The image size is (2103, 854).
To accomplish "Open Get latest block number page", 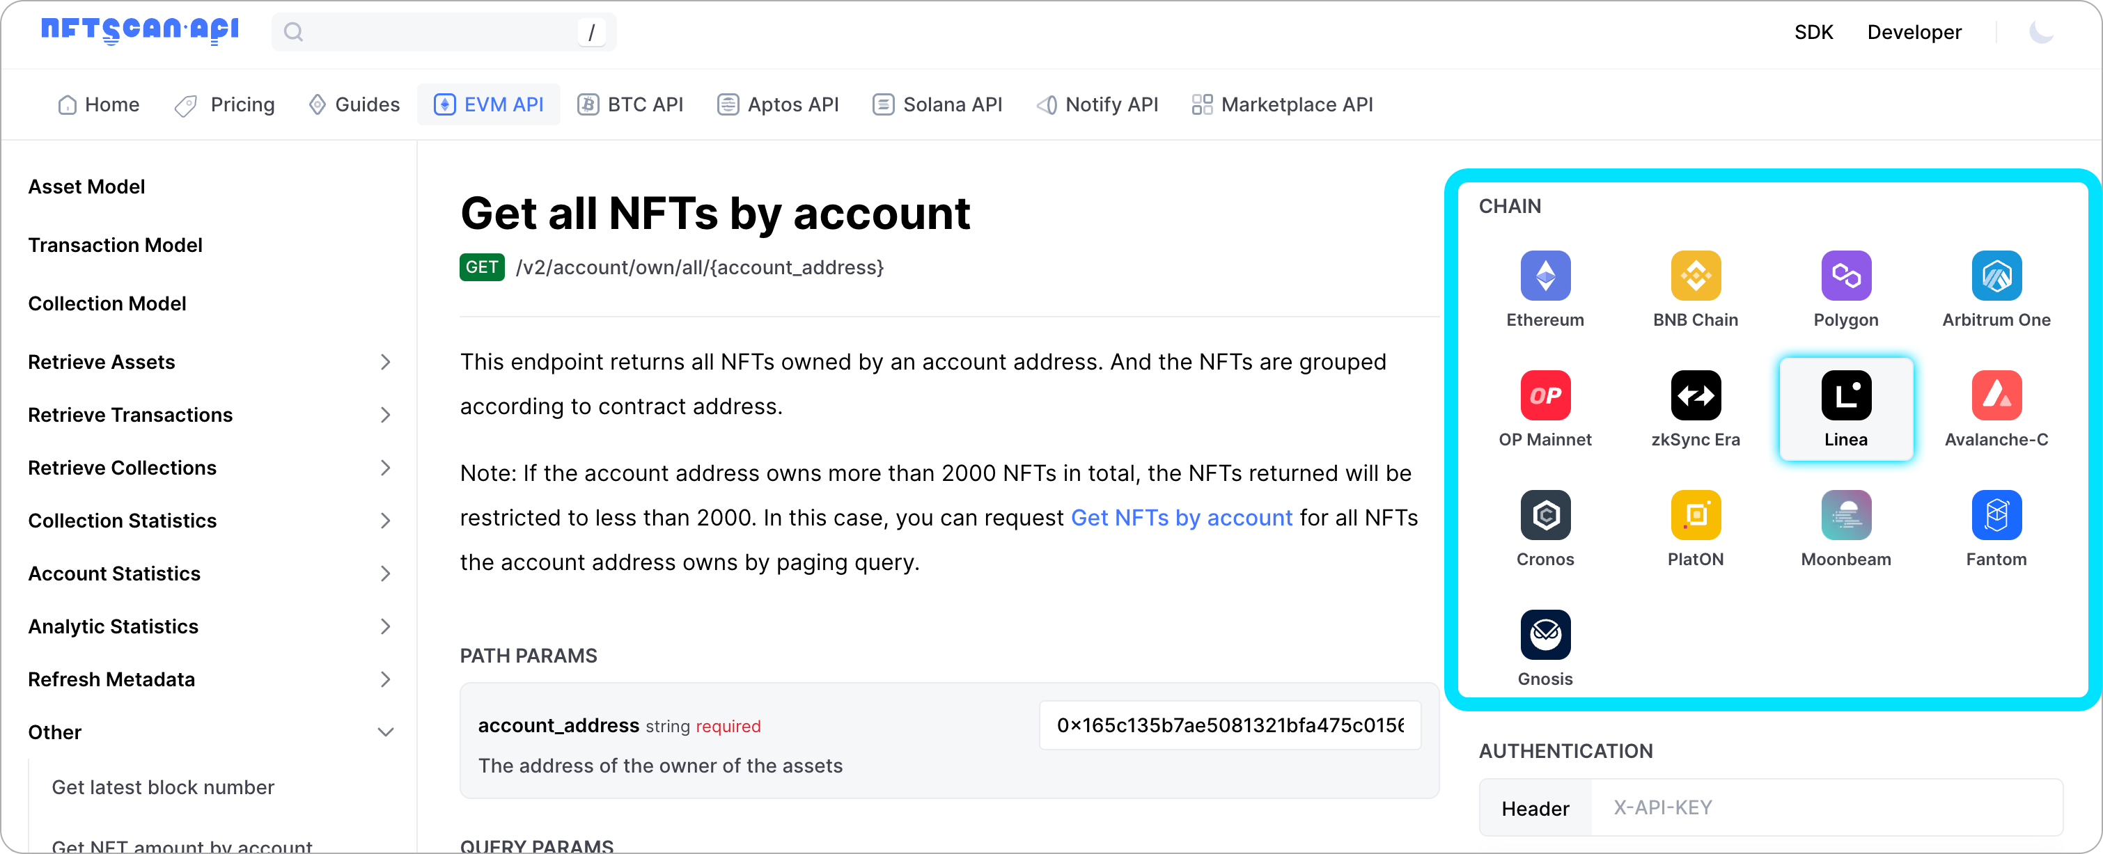I will point(162,787).
